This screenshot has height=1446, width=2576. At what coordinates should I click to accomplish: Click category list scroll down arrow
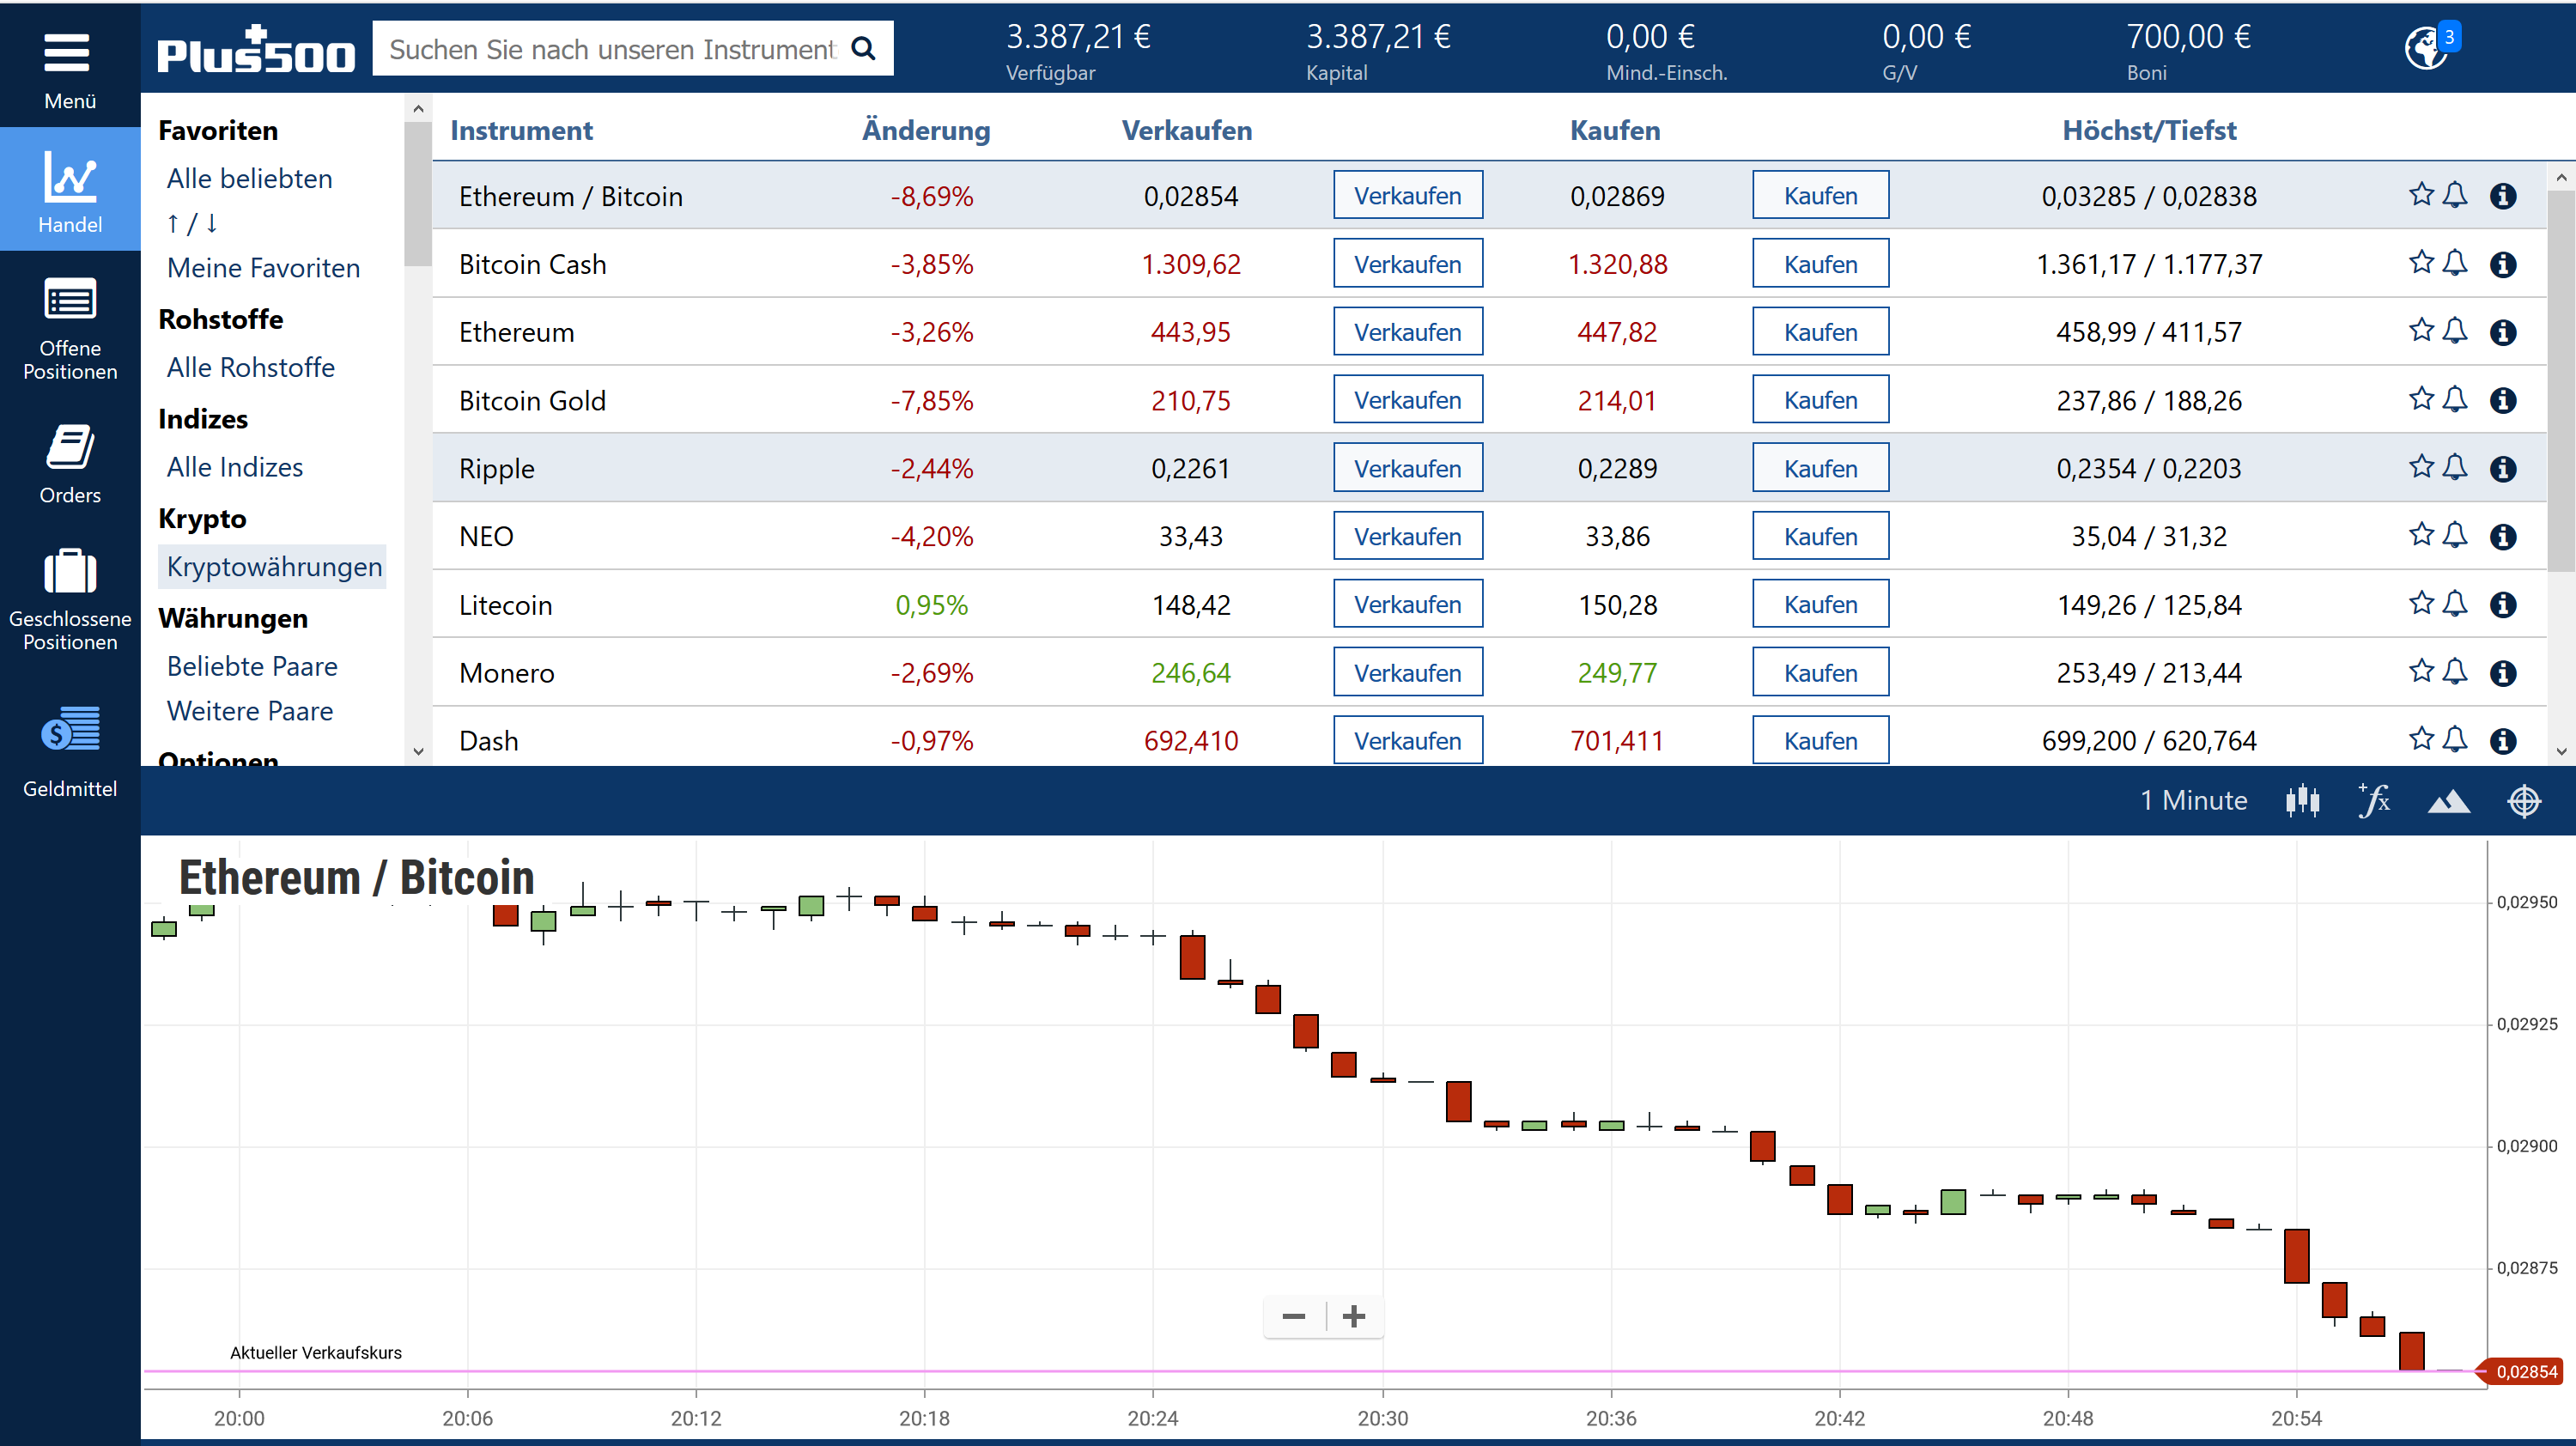pyautogui.click(x=418, y=751)
